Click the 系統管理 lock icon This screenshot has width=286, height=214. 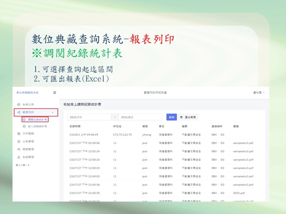point(19,157)
